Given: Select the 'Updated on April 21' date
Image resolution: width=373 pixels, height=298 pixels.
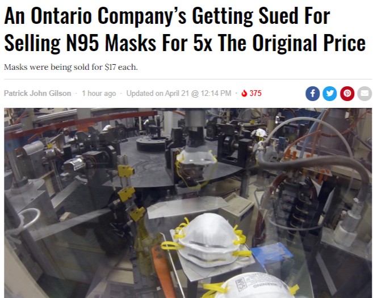Looking at the screenshot, I should click(x=157, y=93).
